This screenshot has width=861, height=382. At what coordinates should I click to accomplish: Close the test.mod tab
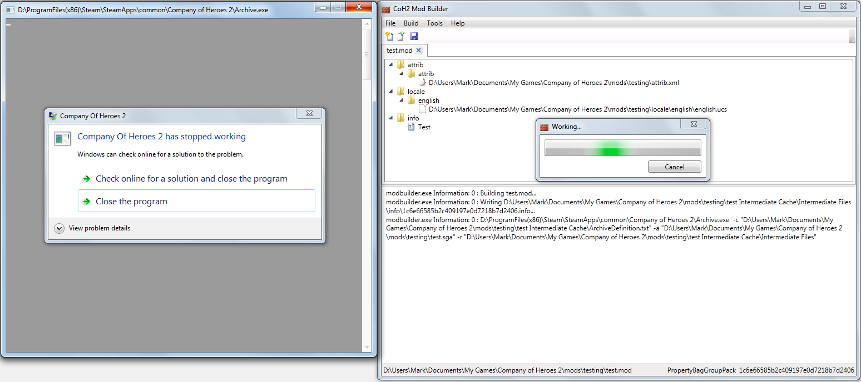pyautogui.click(x=419, y=51)
